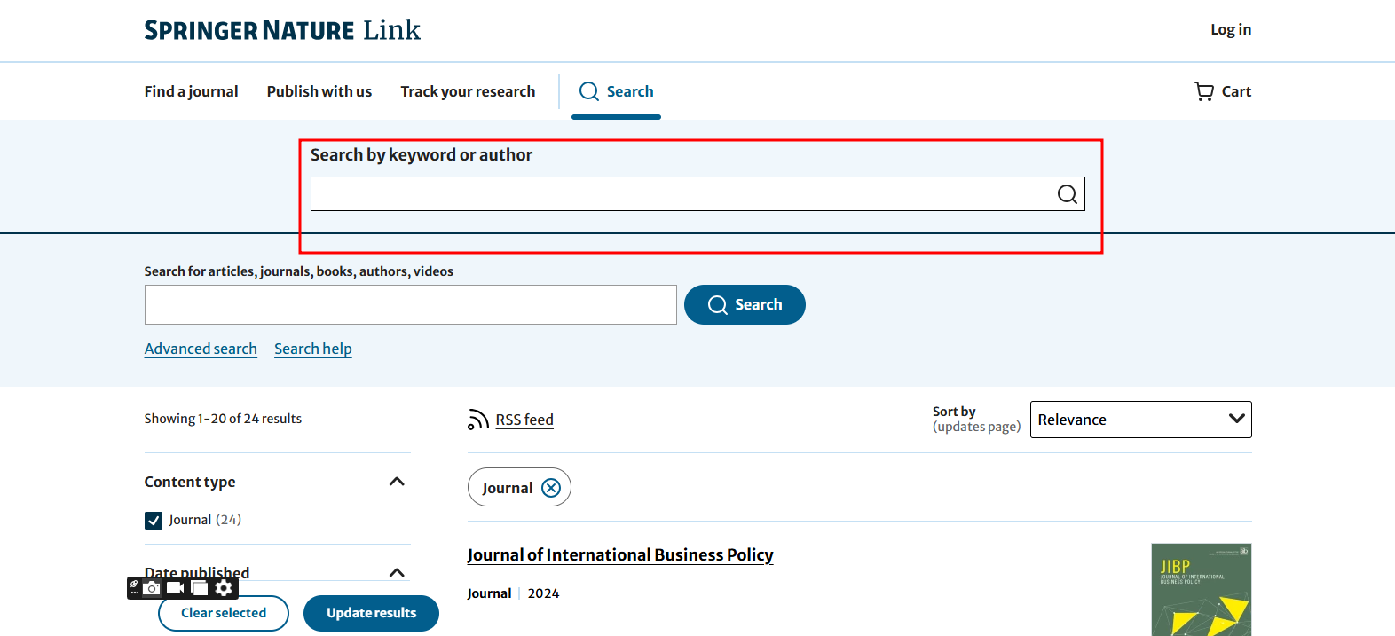Viewport: 1395px width, 636px height.
Task: Click the magnifier icon in keyword search field
Action: 1067,194
